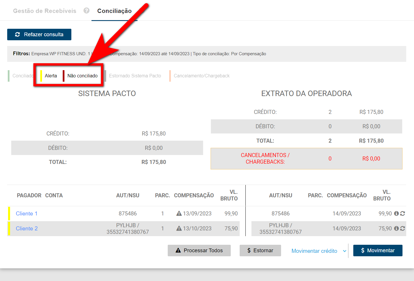The width and height of the screenshot is (414, 281).
Task: Click info icon in Cliente 1 row
Action: click(x=396, y=213)
